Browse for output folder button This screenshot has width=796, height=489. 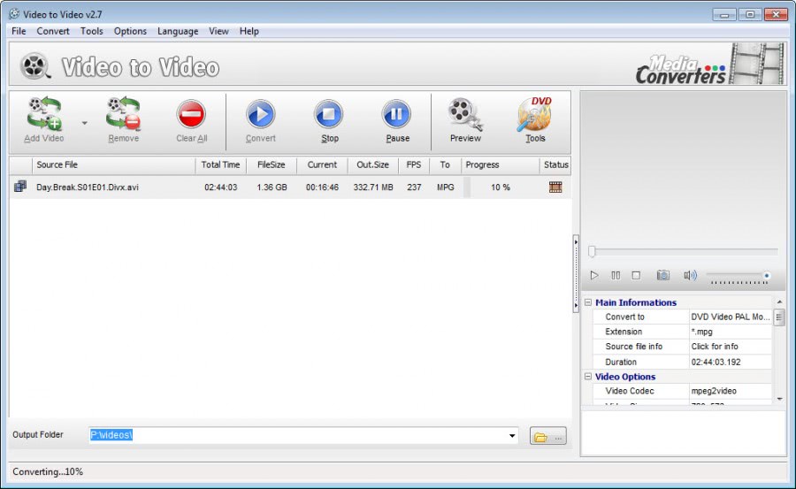(x=547, y=436)
